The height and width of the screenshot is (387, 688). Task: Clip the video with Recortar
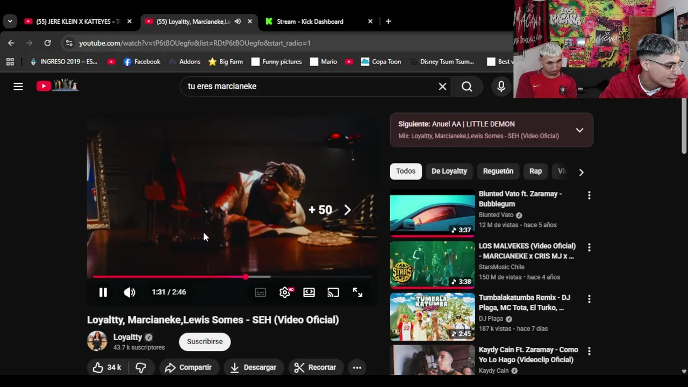coord(315,367)
